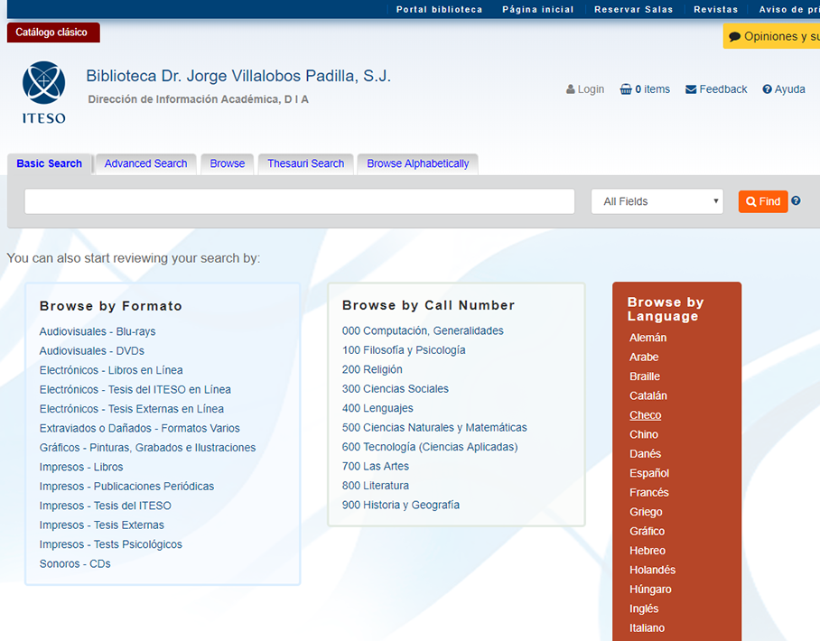
Task: Browse by language Griego
Action: (646, 512)
